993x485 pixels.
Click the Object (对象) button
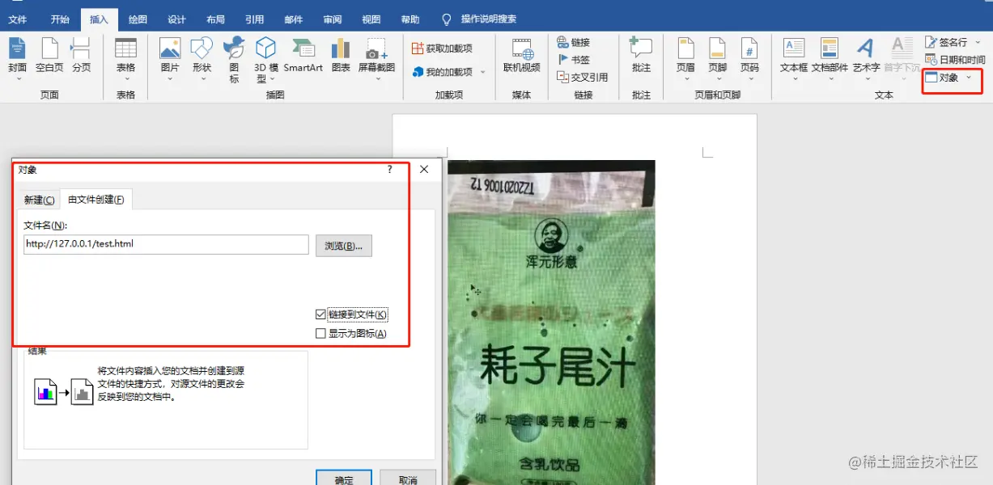click(x=942, y=78)
